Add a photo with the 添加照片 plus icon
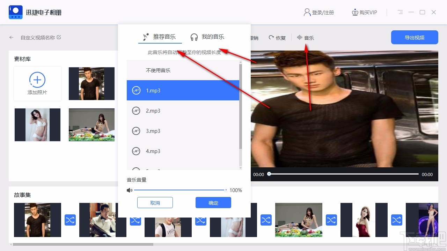 coord(37,80)
